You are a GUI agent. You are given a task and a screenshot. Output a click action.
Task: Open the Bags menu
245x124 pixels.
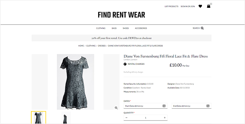(x=114, y=28)
